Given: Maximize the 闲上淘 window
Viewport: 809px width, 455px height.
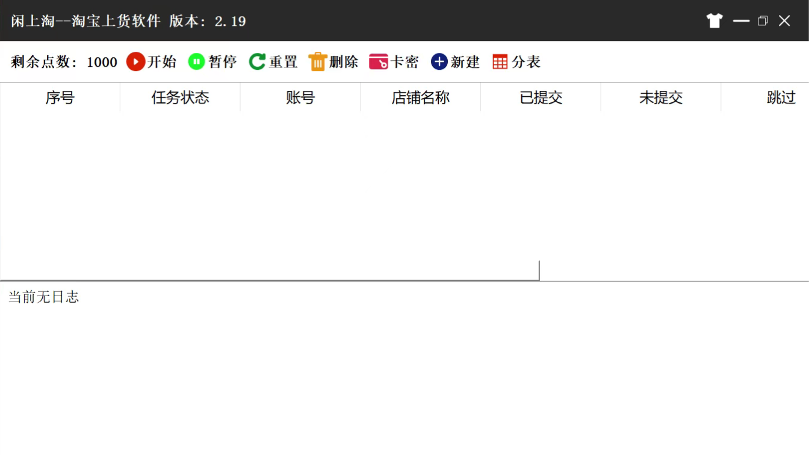Looking at the screenshot, I should (x=763, y=21).
